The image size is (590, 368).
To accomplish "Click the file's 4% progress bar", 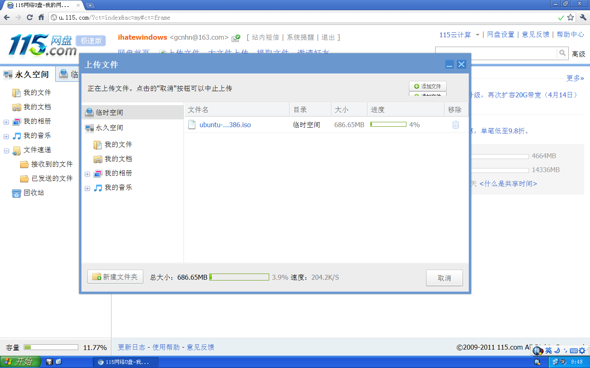I will (388, 124).
